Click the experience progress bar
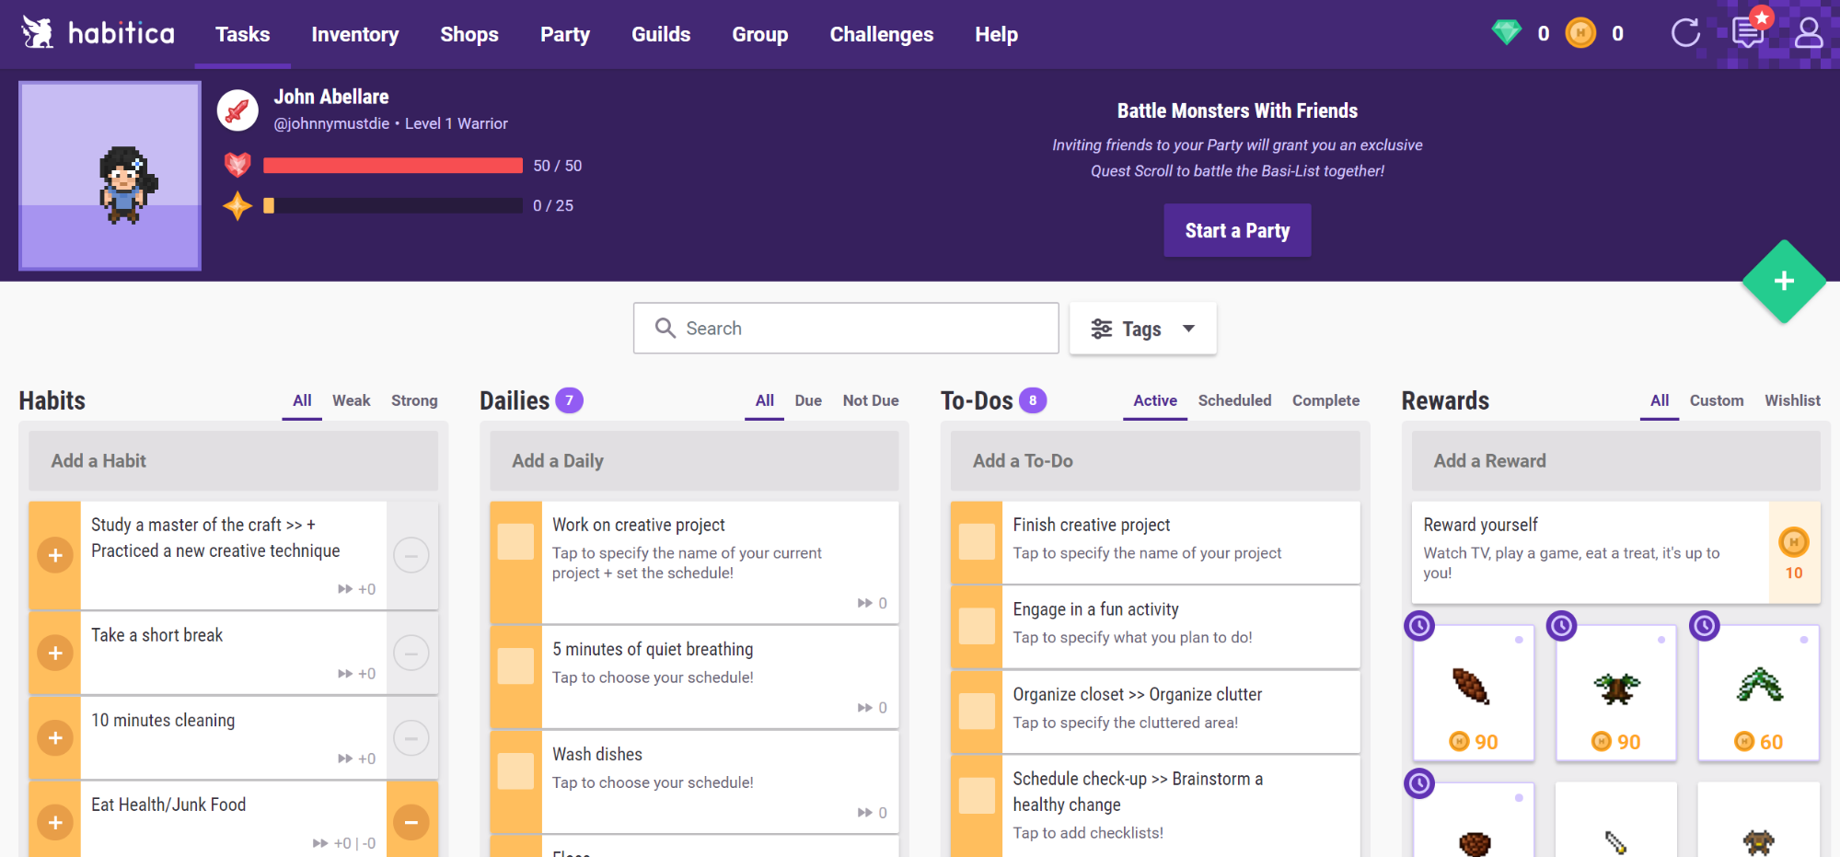 393,205
